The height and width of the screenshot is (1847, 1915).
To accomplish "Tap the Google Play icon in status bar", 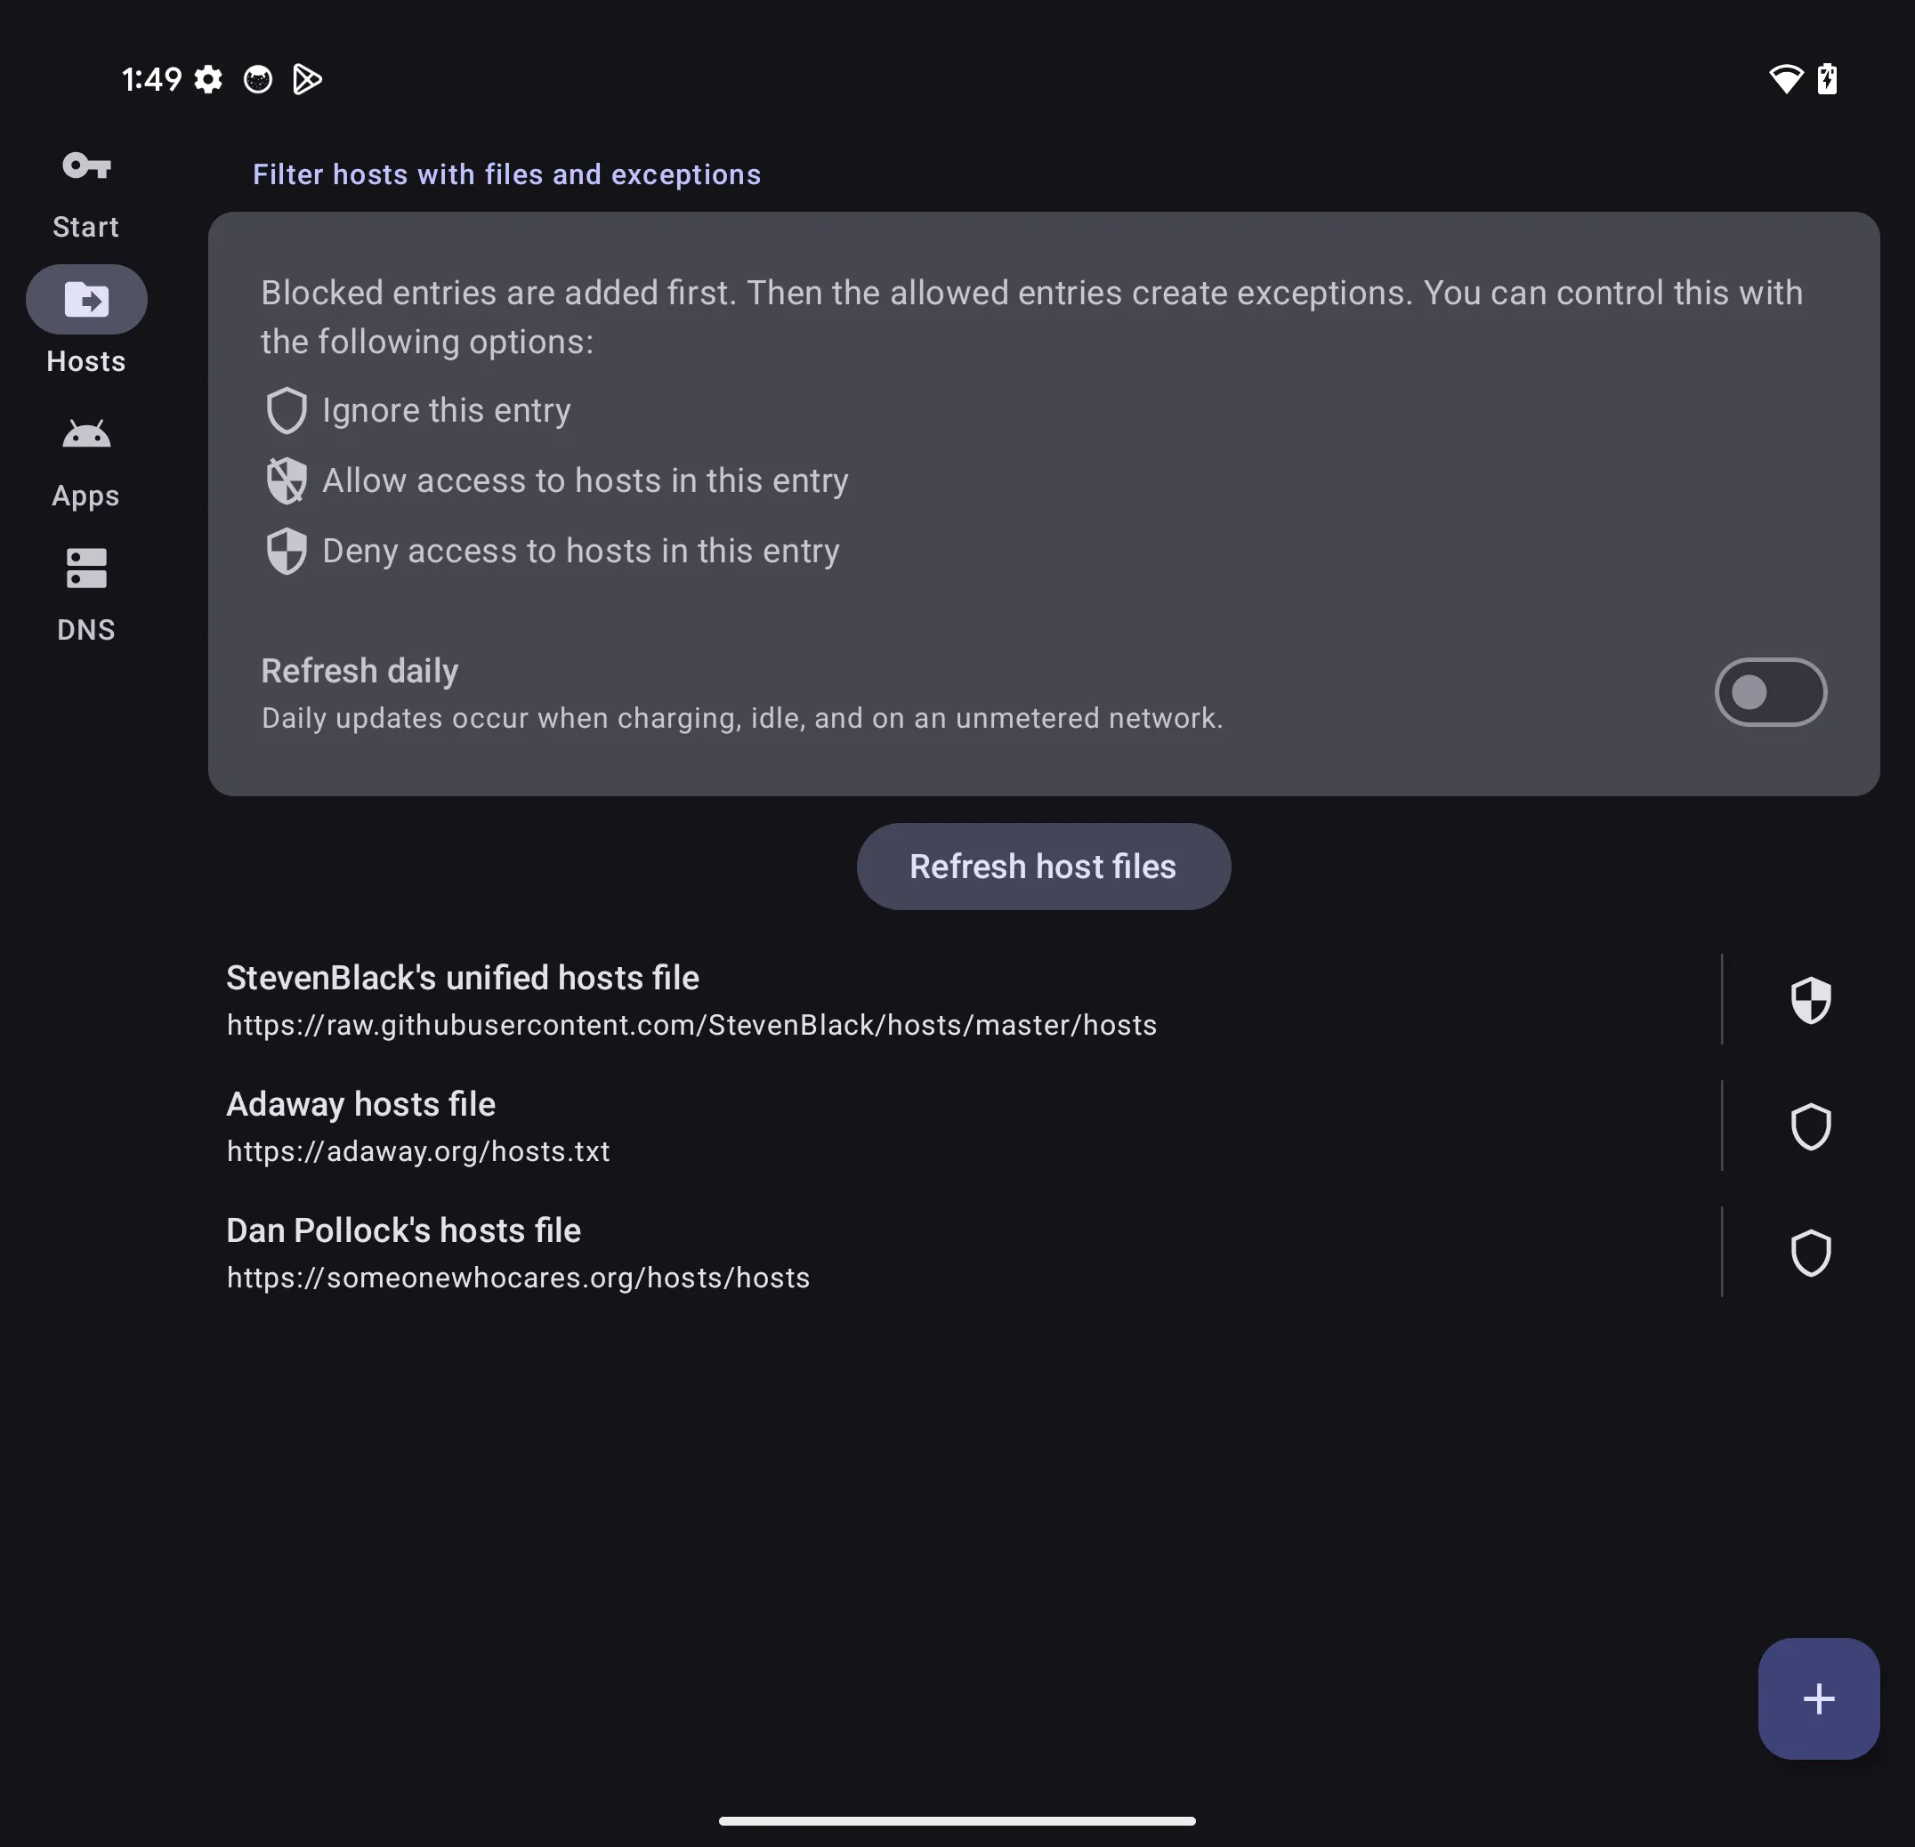I will [x=306, y=79].
